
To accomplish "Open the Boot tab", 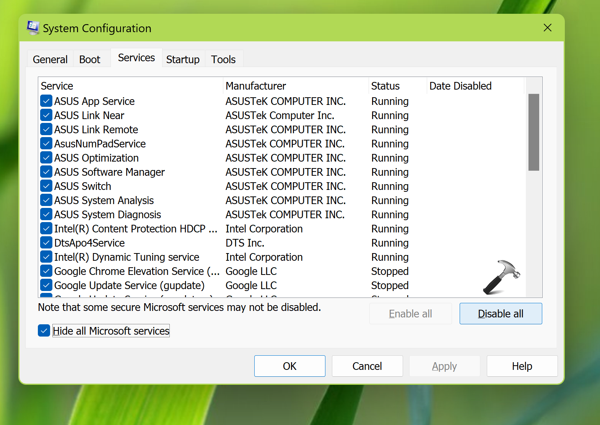I will pyautogui.click(x=90, y=59).
